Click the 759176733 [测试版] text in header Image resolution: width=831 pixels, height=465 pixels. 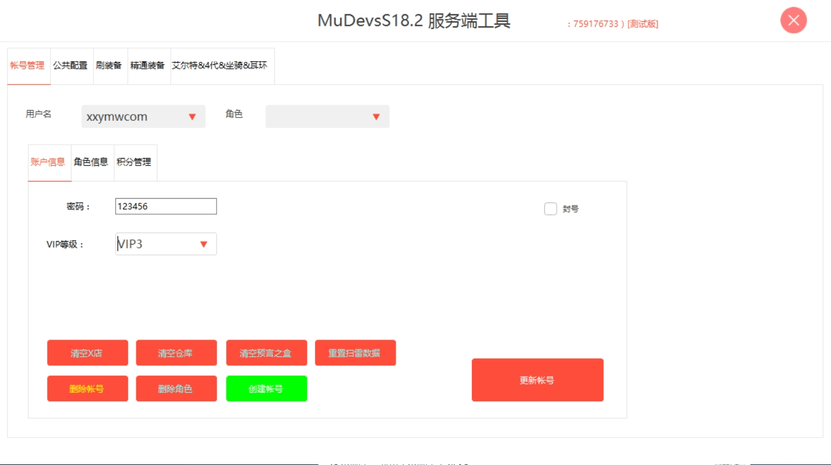click(613, 24)
